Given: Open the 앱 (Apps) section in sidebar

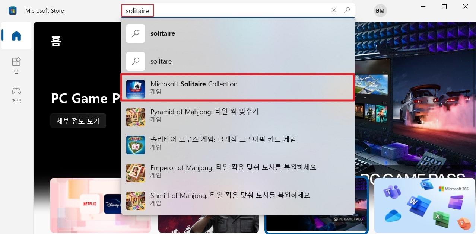Looking at the screenshot, I should (x=16, y=66).
